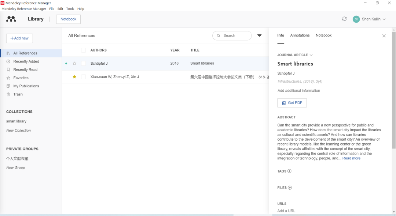Sort by the TITLE column header

click(195, 50)
